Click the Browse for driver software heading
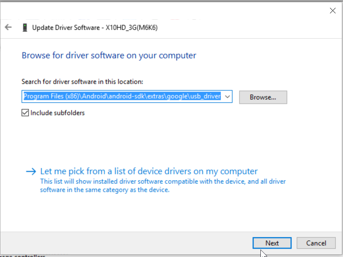The height and width of the screenshot is (257, 343). (109, 55)
